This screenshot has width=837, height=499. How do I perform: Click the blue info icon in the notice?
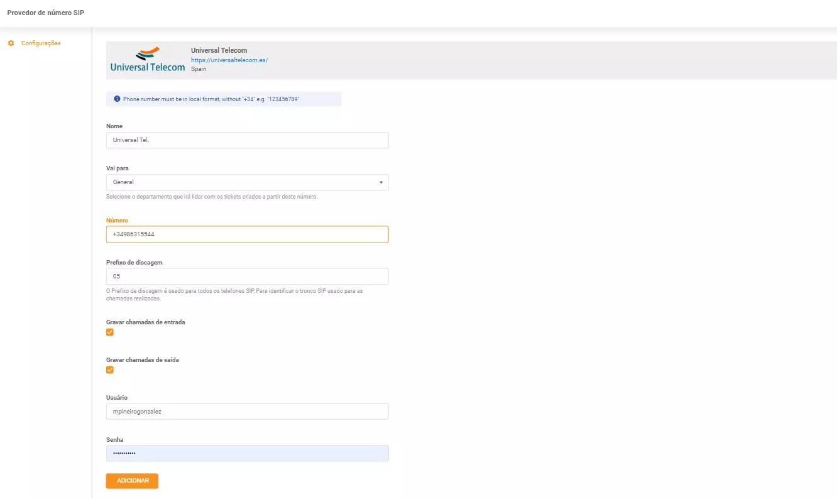pos(118,98)
